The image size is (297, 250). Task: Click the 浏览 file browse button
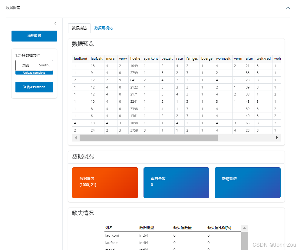26,65
